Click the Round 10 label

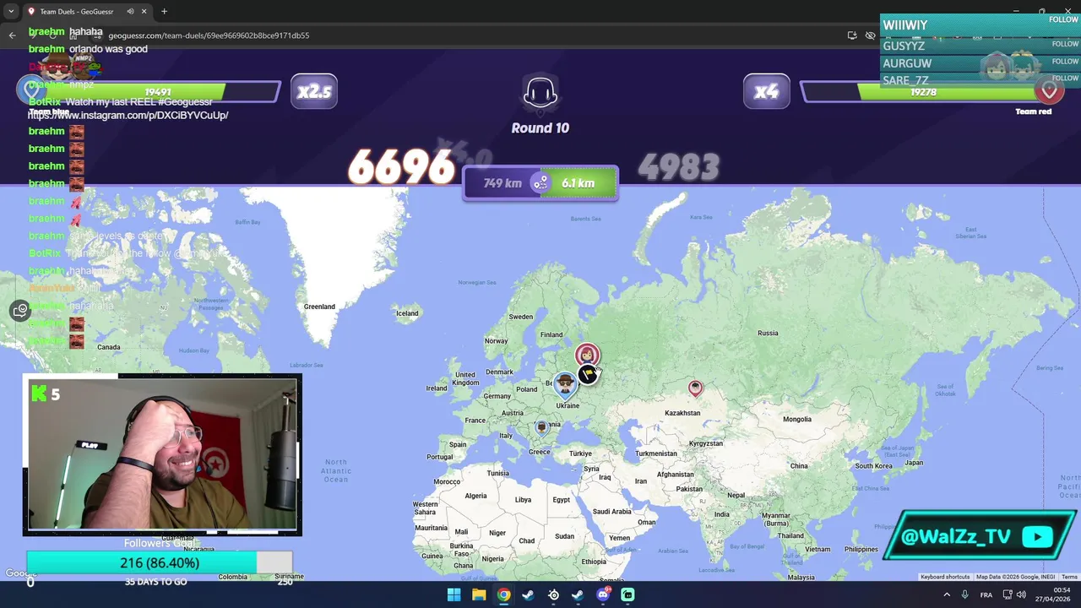coord(540,128)
